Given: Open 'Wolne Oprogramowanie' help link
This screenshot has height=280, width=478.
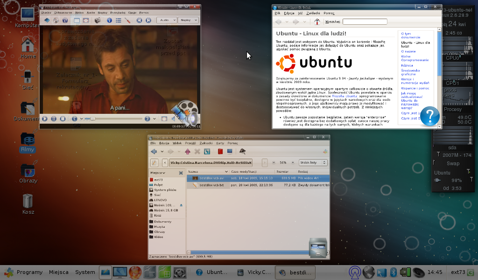Looking at the screenshot, I should click(x=415, y=58).
